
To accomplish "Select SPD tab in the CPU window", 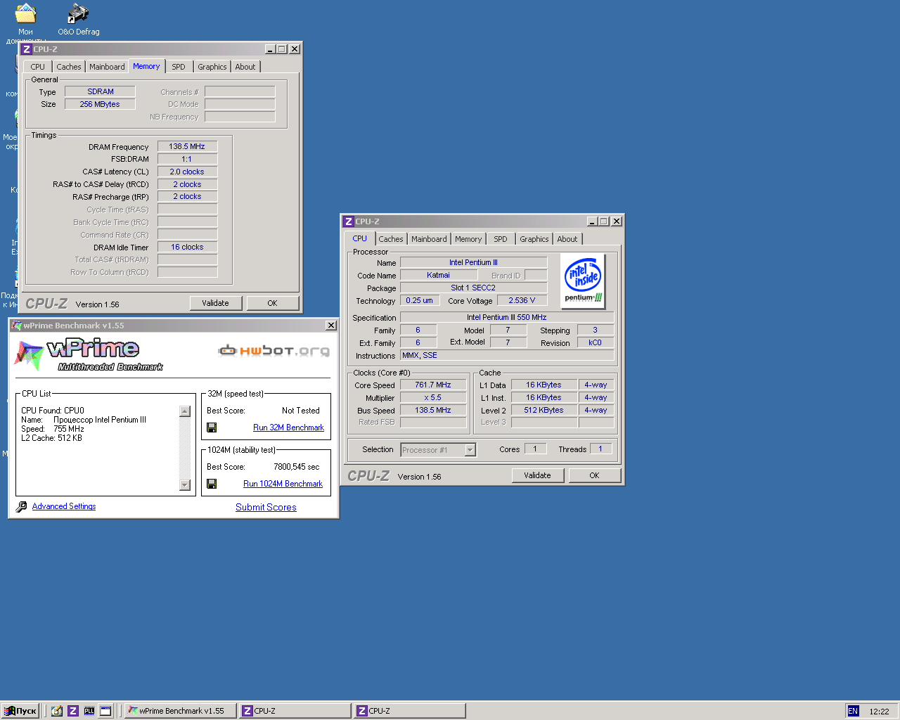I will pos(501,239).
